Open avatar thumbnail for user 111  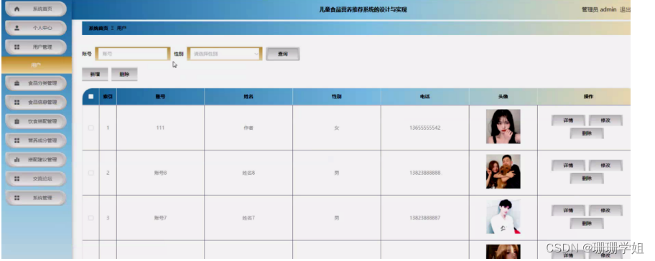tap(503, 126)
